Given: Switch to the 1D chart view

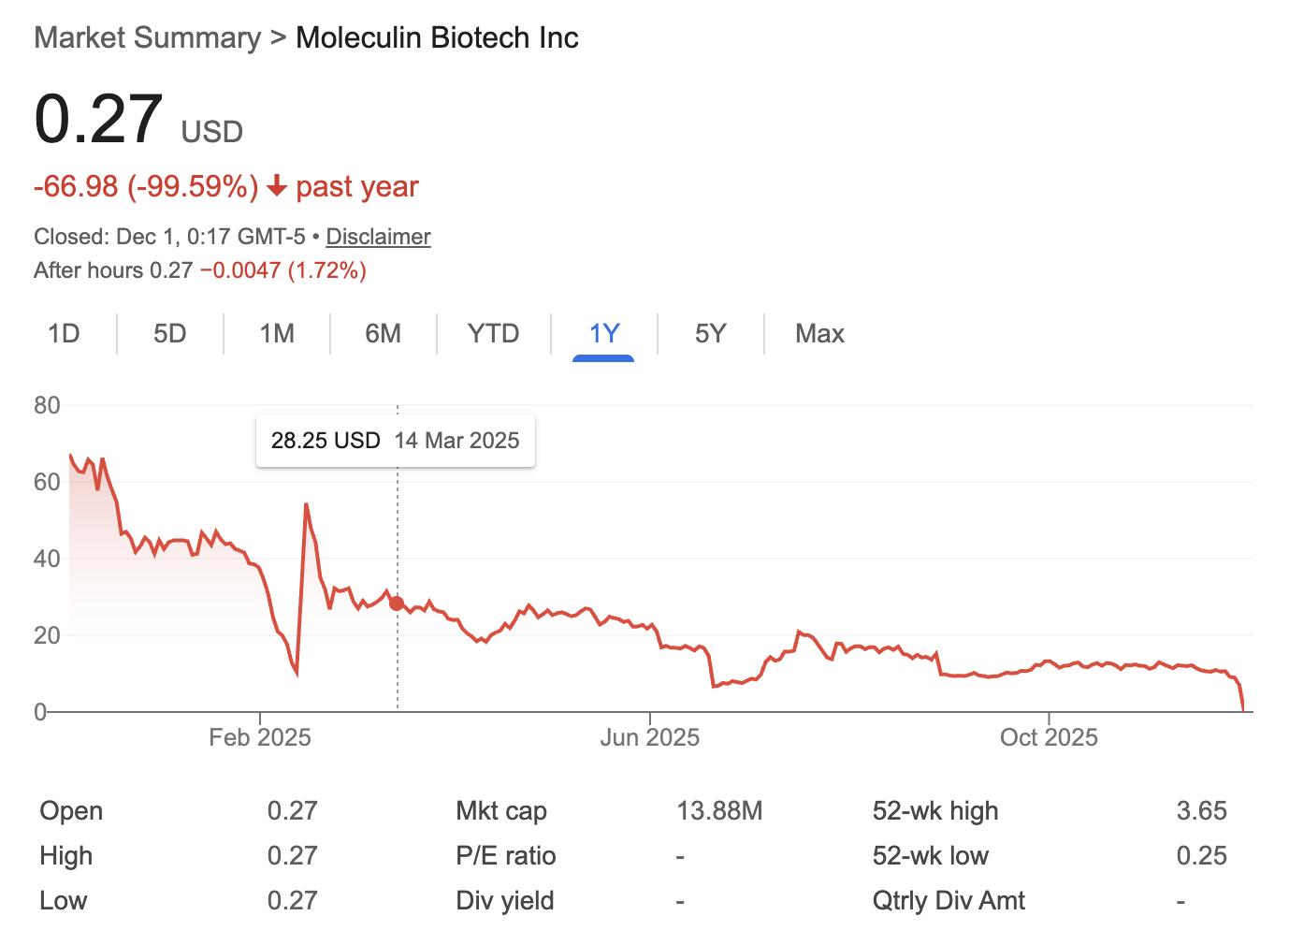Looking at the screenshot, I should [x=64, y=333].
